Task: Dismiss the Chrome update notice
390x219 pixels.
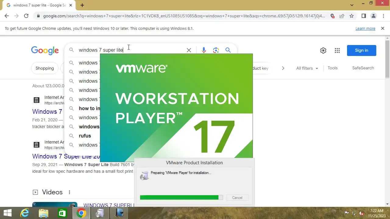Action: (x=382, y=28)
